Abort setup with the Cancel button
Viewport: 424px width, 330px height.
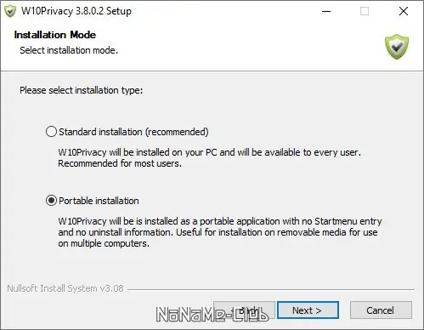381,310
